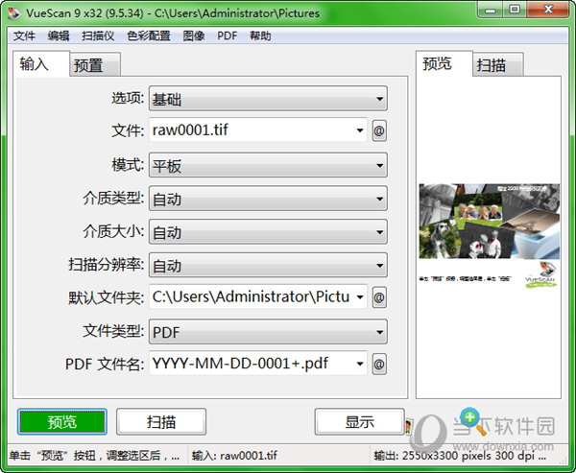
Task: Open the PDF menu
Action: tap(227, 36)
